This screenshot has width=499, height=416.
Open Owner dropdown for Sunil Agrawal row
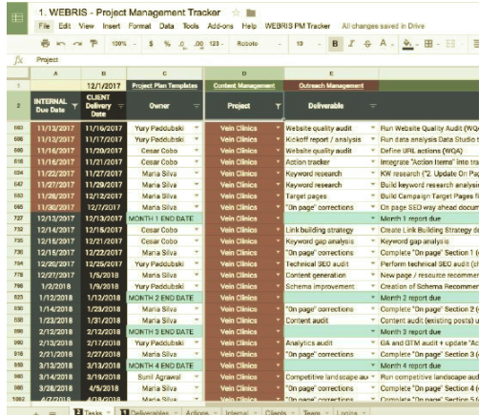pos(197,377)
